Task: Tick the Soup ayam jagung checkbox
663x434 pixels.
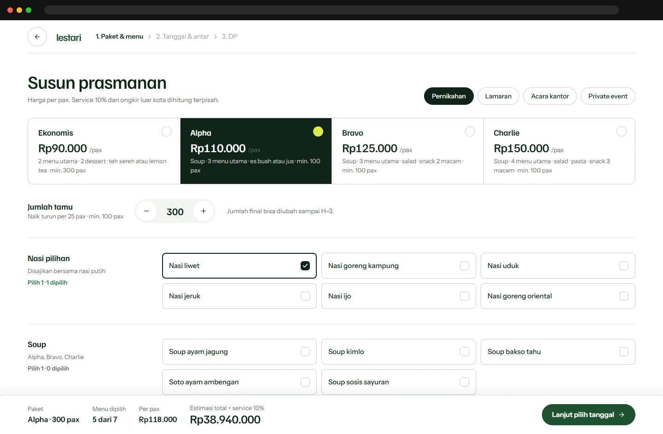Action: (x=305, y=352)
